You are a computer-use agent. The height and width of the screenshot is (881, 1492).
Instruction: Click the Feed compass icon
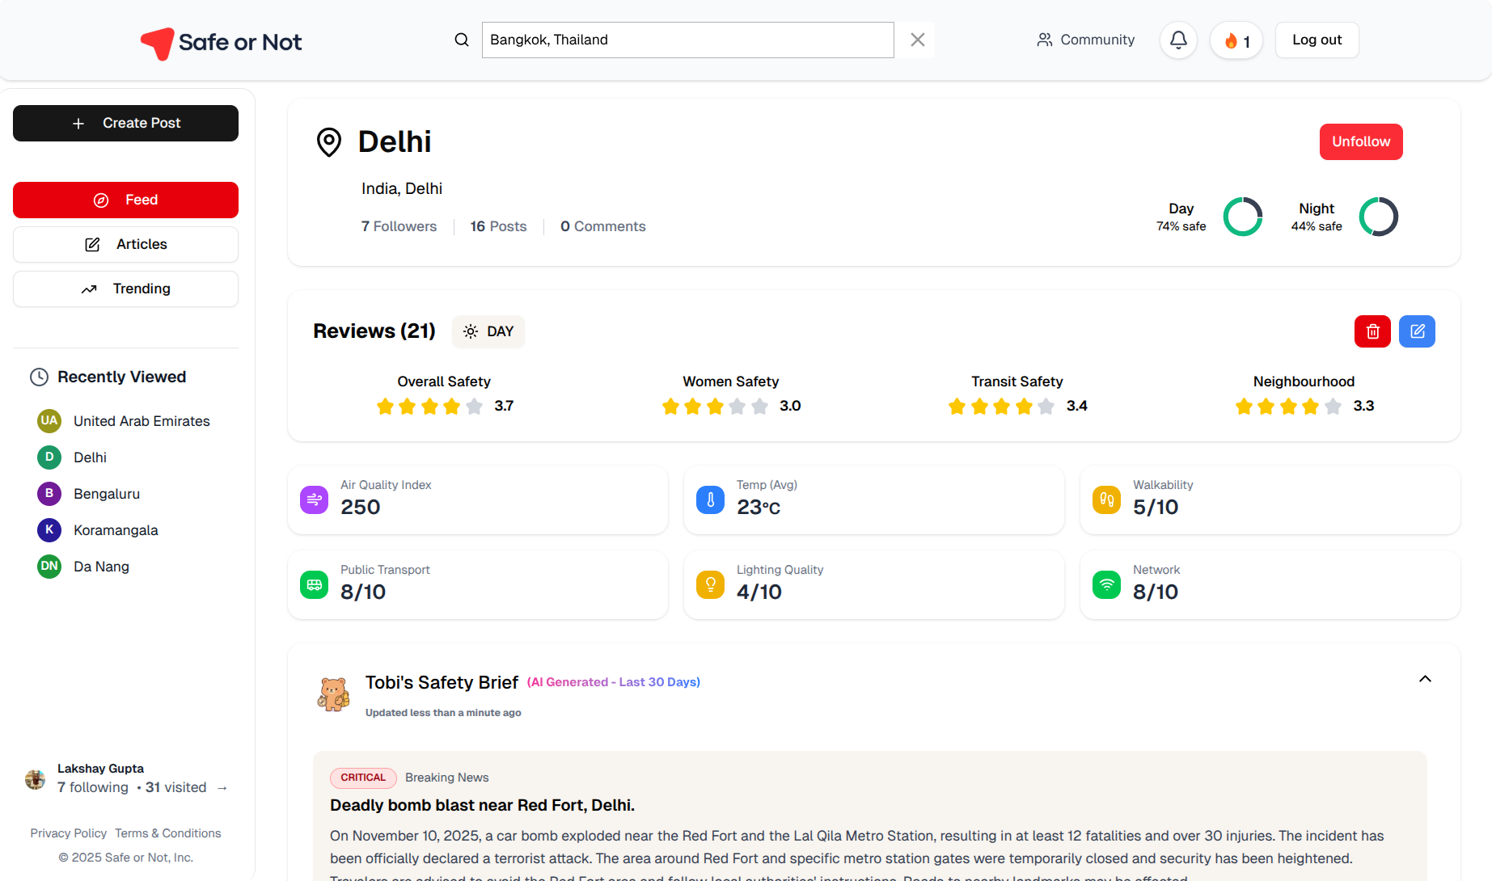[x=101, y=200]
